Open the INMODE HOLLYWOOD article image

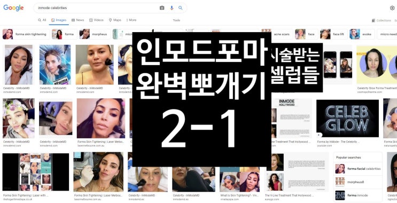point(292,118)
